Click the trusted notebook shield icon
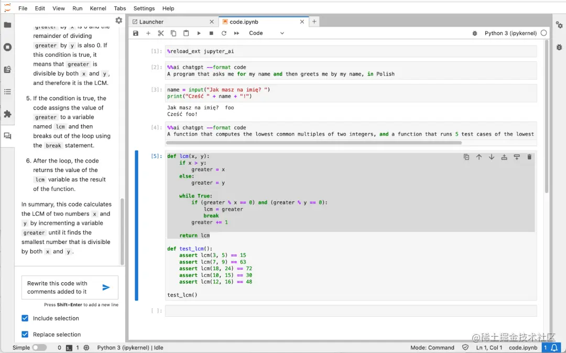 465,348
